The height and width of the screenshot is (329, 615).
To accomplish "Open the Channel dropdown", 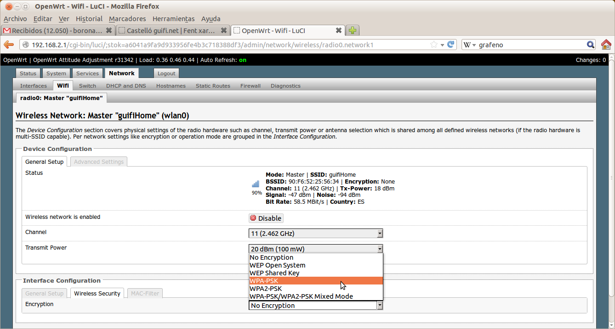I will pos(315,234).
